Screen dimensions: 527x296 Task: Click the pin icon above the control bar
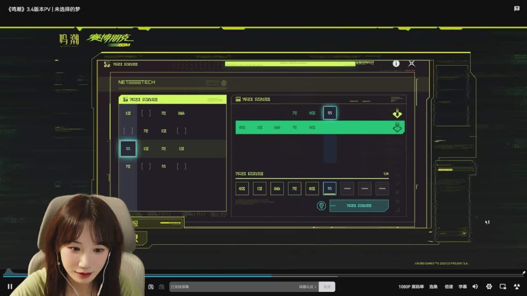tap(524, 273)
